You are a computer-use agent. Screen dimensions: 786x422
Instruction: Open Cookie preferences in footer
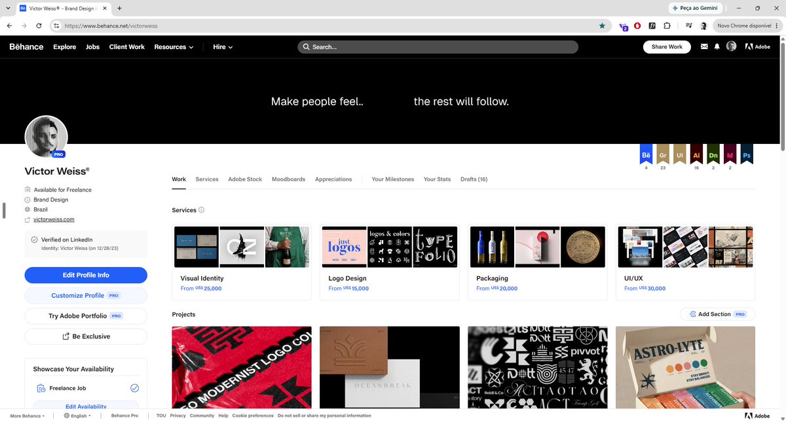[253, 415]
